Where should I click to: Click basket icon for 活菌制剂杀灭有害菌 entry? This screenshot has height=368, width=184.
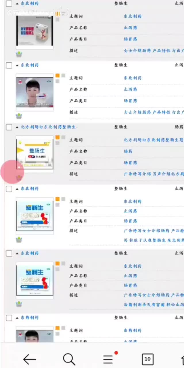pos(19,304)
